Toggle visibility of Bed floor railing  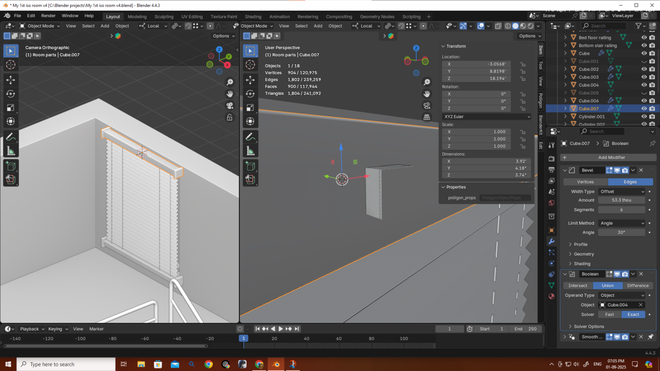tap(644, 38)
